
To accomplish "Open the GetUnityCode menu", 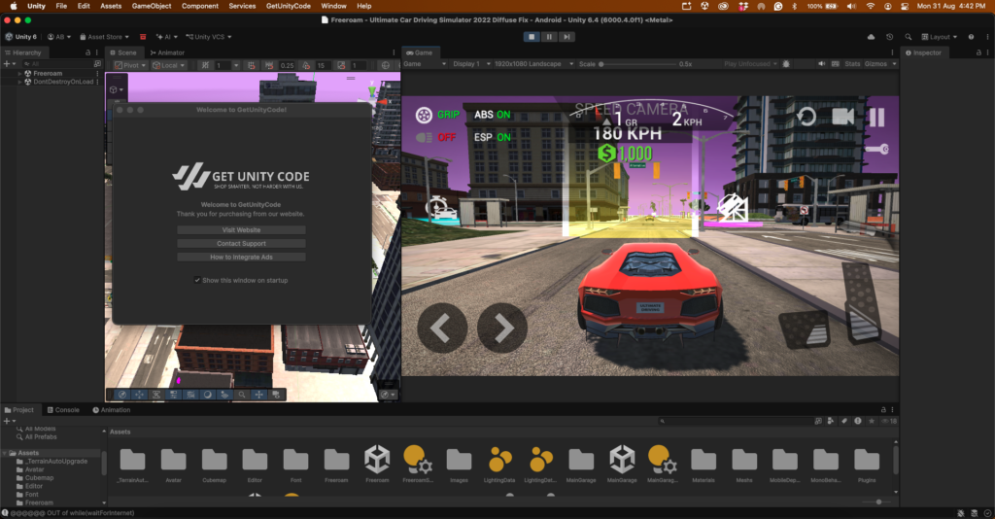I will click(x=288, y=6).
